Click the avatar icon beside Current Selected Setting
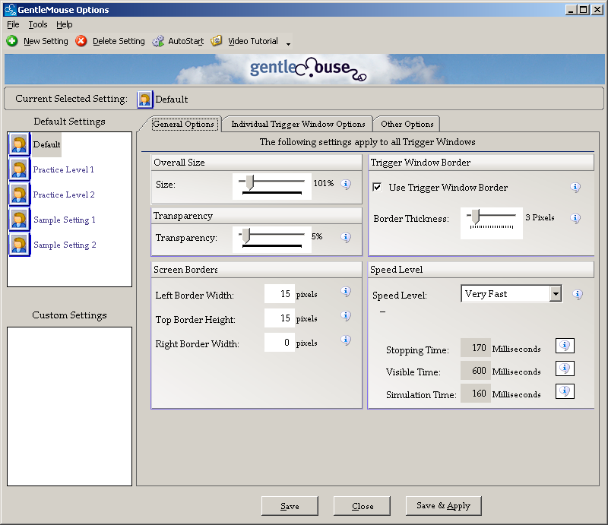This screenshot has width=608, height=525. [x=145, y=100]
